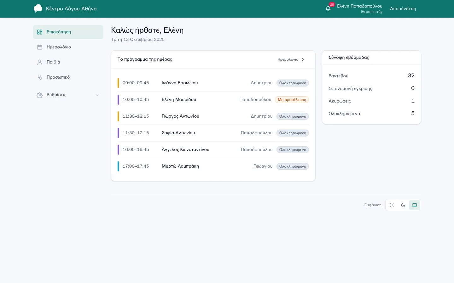
Task: Click the chevron beside Ημερολόγιο link
Action: tap(303, 59)
